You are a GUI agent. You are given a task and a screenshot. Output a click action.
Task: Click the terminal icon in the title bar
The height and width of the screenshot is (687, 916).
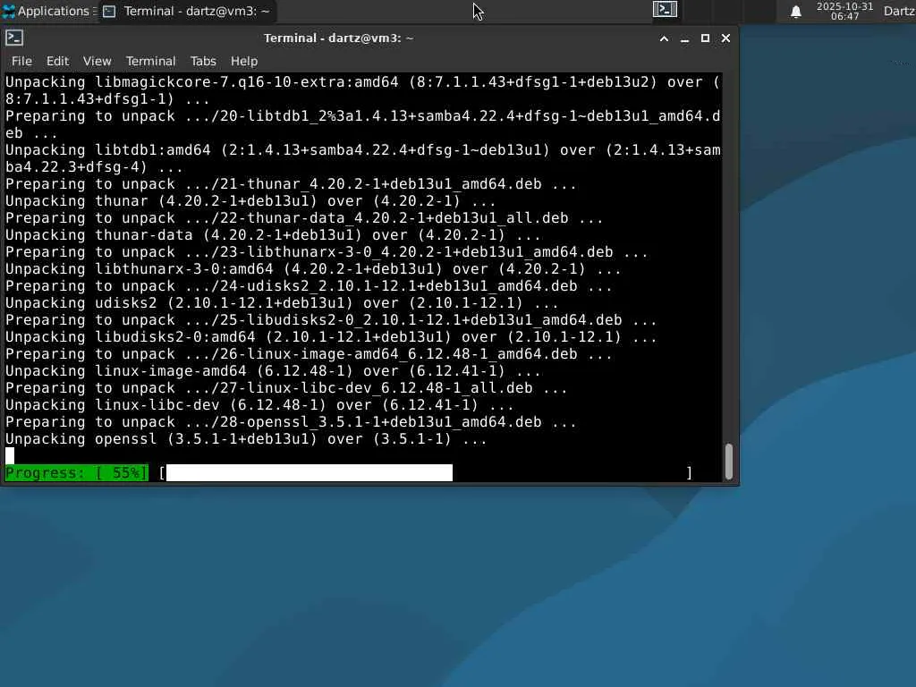14,38
